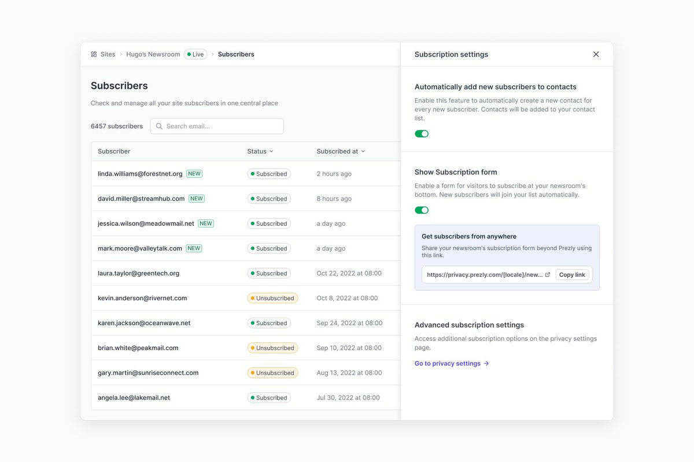Open Hugo's Newsroom breadcrumb link

[153, 54]
